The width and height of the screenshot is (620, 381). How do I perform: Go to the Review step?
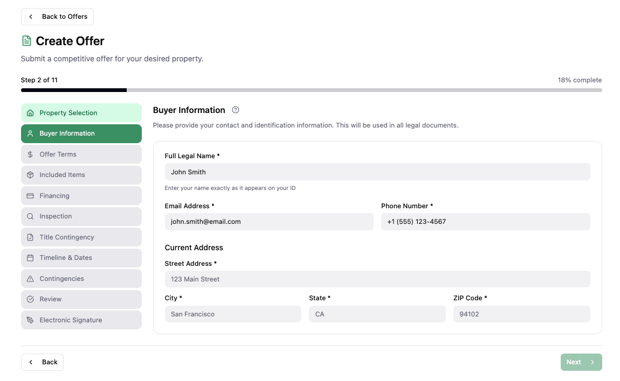pyautogui.click(x=81, y=299)
